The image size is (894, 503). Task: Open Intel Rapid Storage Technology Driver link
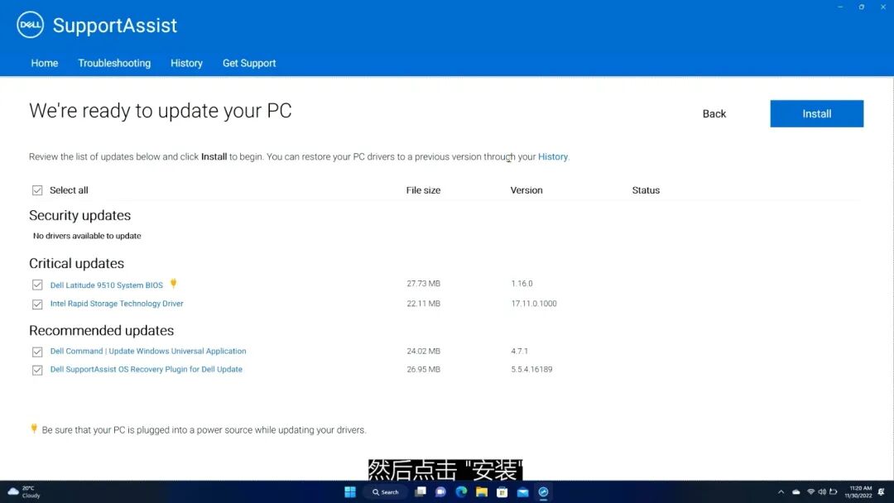click(x=117, y=304)
